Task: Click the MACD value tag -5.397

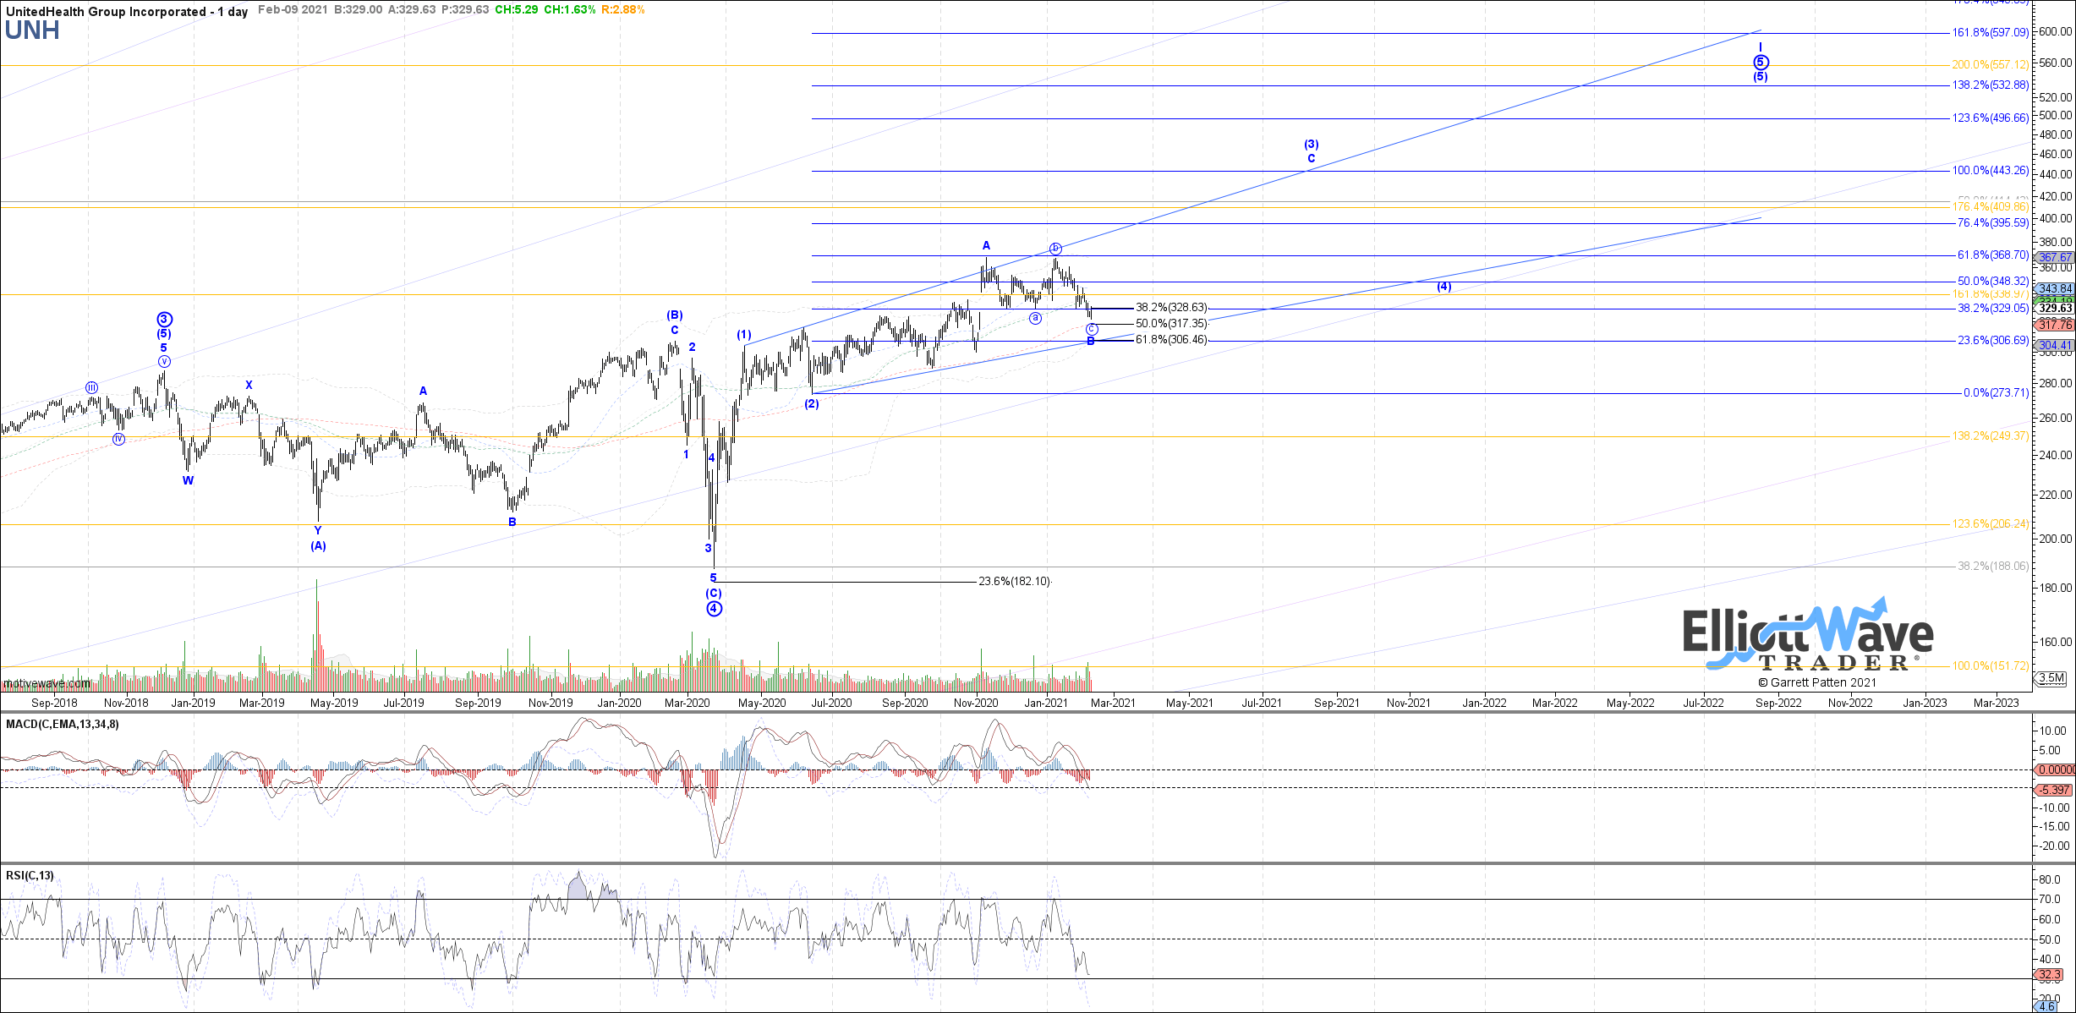Action: pyautogui.click(x=2054, y=791)
